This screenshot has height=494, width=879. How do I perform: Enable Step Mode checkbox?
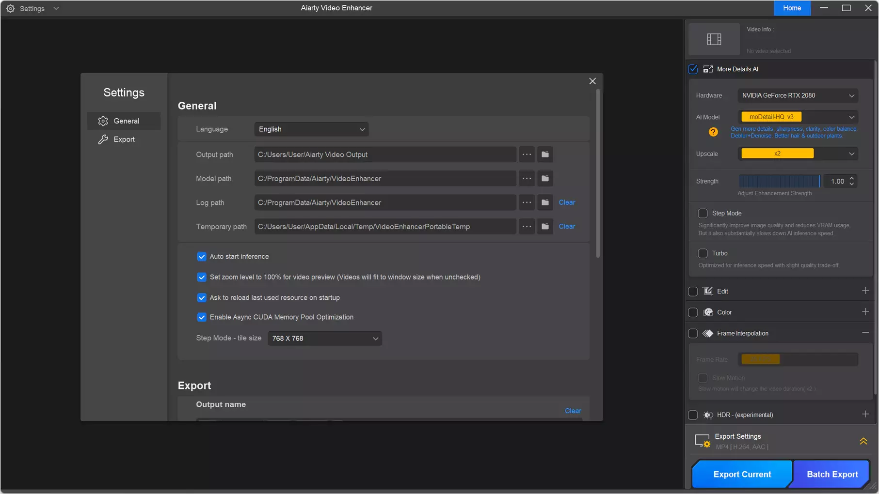click(x=703, y=214)
